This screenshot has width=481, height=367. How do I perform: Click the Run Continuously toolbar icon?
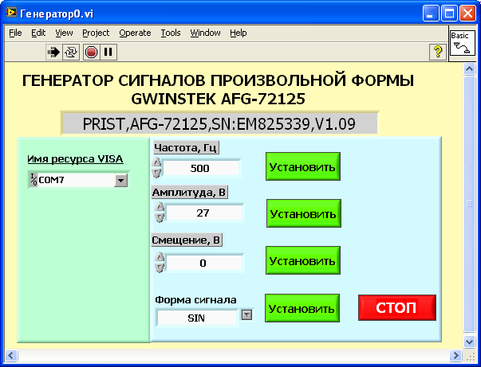point(71,52)
